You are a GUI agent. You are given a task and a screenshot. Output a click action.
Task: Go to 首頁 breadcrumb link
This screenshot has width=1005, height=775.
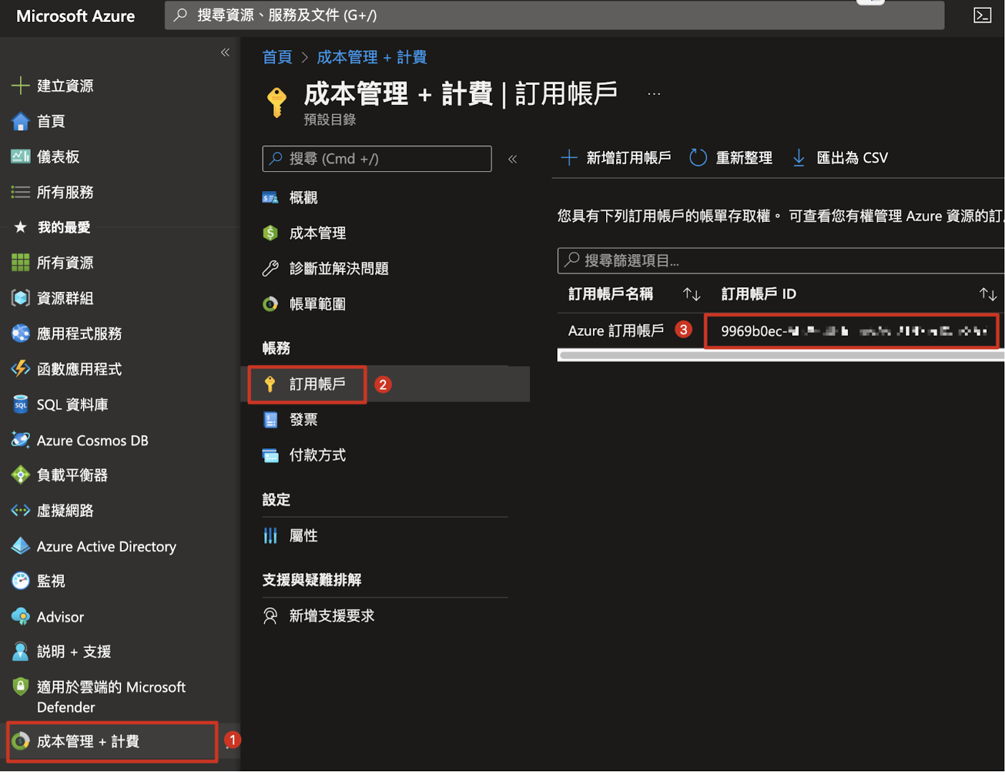tap(277, 57)
